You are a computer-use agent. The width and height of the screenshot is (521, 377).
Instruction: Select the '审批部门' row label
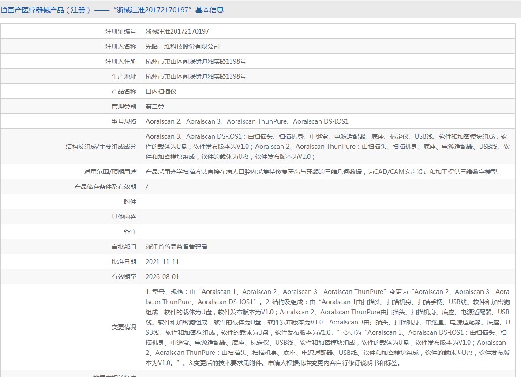124,247
